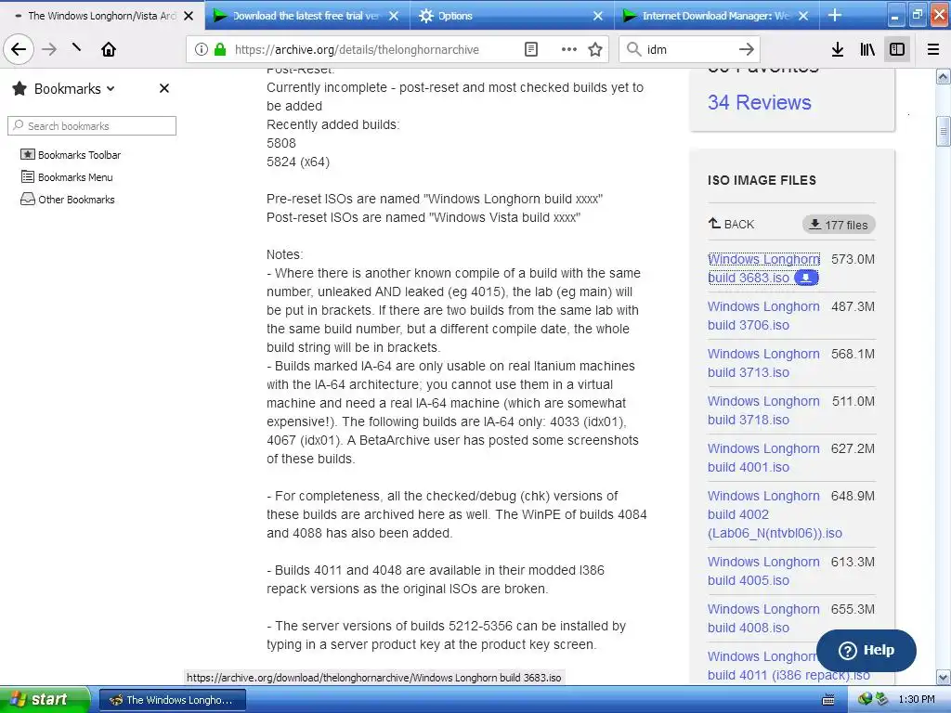
Task: Close the Longhorn/Vista Archive tab
Action: (x=189, y=16)
